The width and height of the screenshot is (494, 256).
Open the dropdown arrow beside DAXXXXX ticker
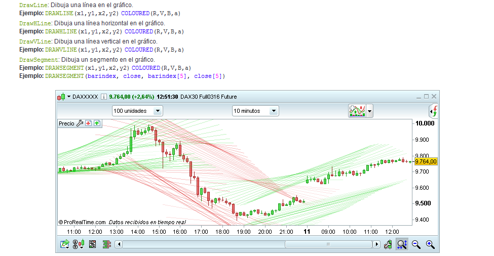click(69, 97)
